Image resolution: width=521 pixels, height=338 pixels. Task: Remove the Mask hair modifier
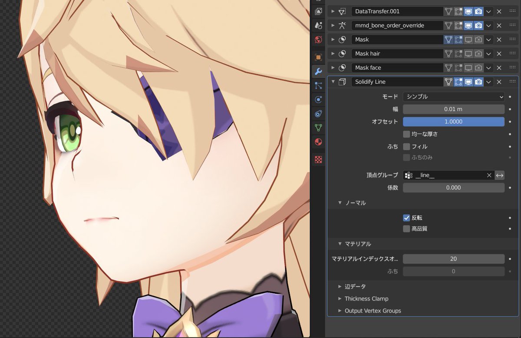tap(499, 54)
